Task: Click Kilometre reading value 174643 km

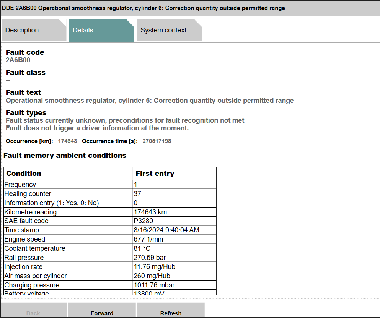Action: pos(150,212)
